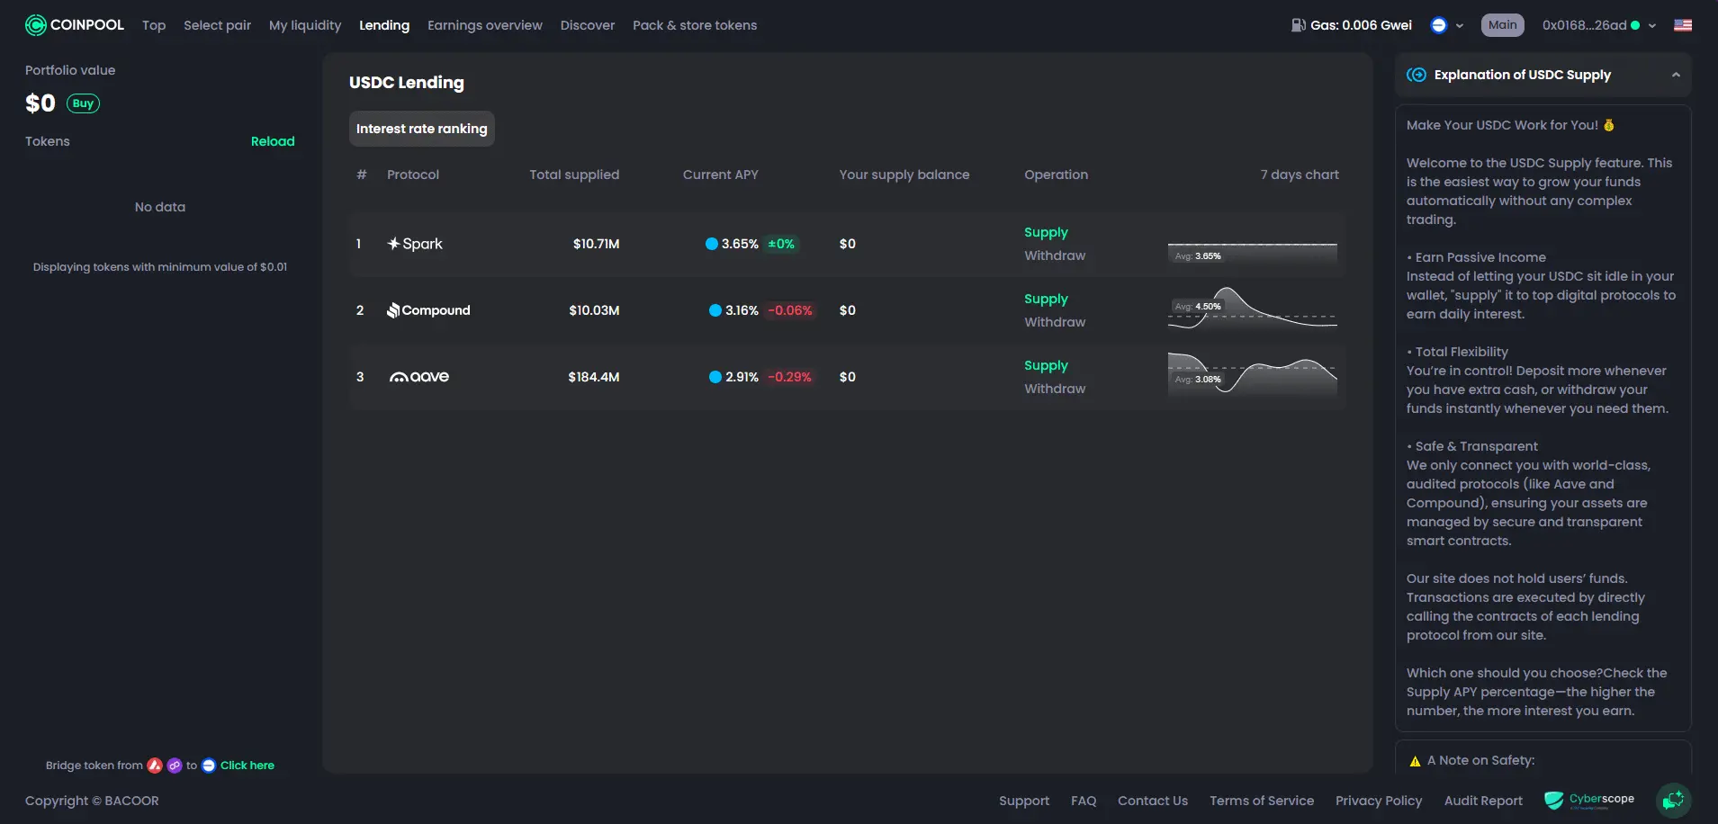Collapse the Explanation of USDC Supply panel
The height and width of the screenshot is (824, 1718).
point(1676,75)
